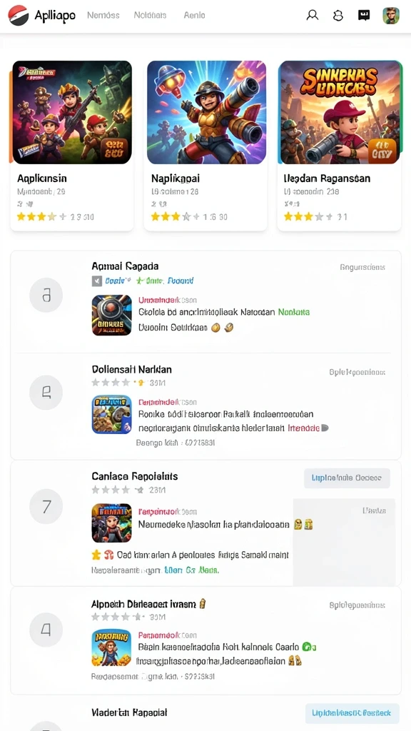Click the Apmai Rapada list title
Screen dimensions: 411x731
(125, 266)
